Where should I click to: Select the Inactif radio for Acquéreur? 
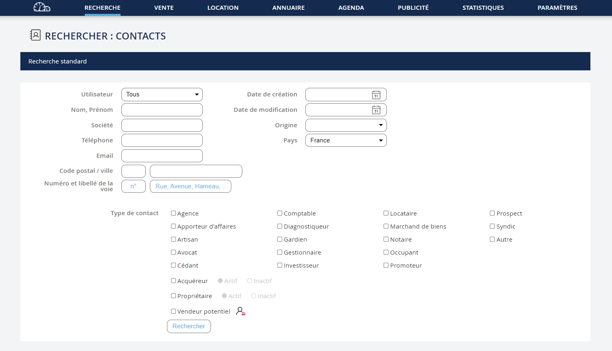click(250, 281)
